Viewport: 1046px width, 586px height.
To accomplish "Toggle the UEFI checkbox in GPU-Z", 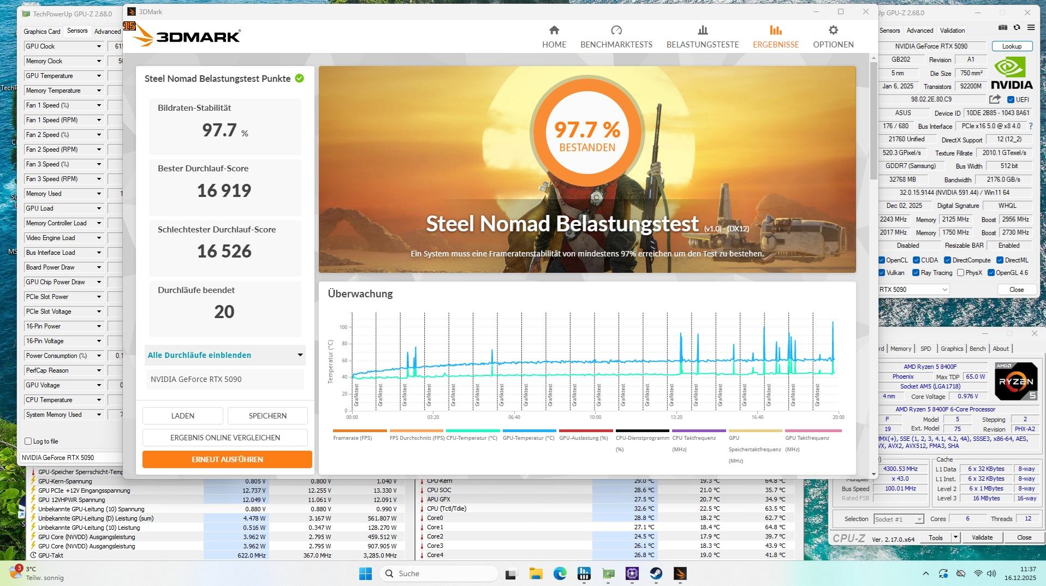I will pos(1011,100).
